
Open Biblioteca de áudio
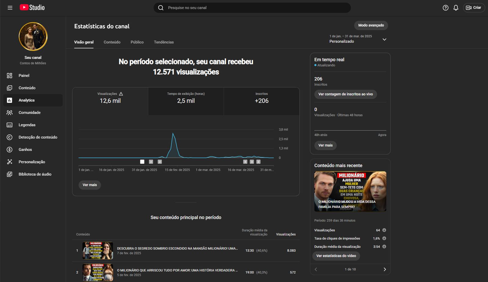point(35,174)
